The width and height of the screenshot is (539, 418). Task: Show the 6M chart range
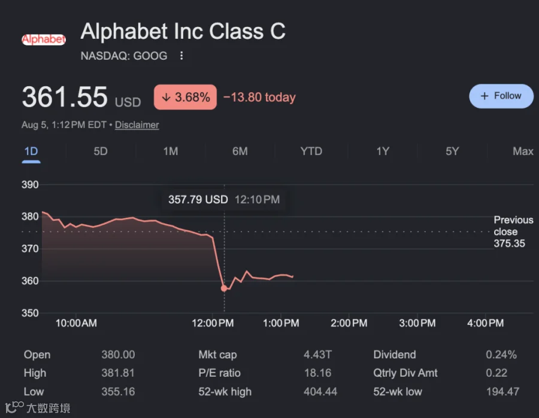240,151
